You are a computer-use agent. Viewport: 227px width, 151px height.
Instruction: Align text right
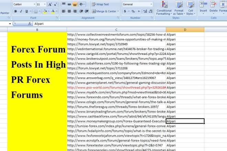click(x=75, y=11)
